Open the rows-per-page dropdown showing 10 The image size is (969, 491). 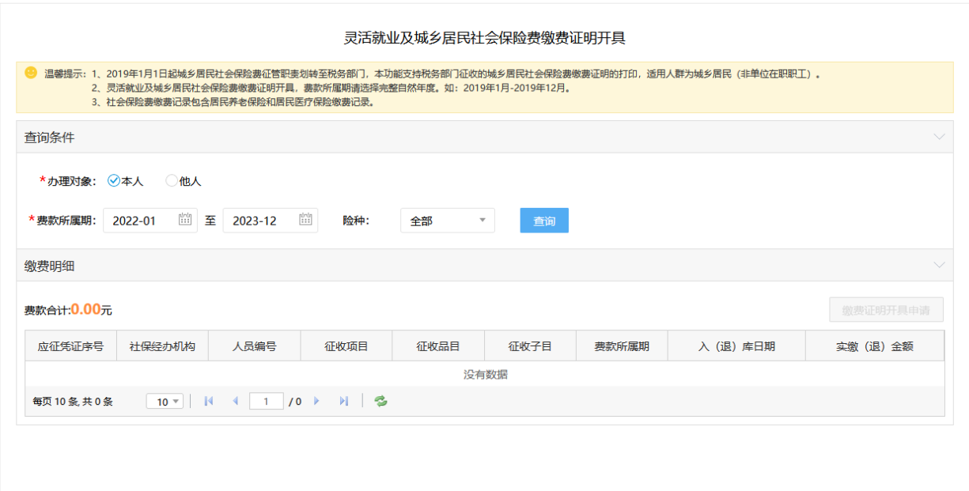[165, 402]
